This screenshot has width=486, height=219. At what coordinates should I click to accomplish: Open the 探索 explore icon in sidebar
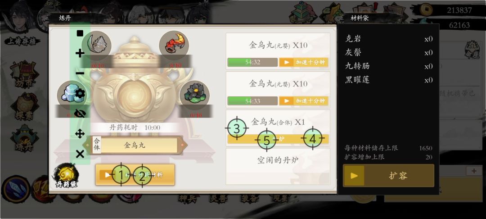click(24, 107)
